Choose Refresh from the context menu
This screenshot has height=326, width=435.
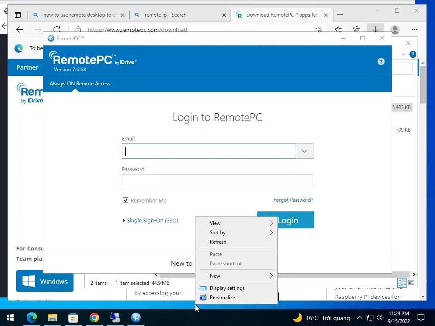click(x=236, y=242)
